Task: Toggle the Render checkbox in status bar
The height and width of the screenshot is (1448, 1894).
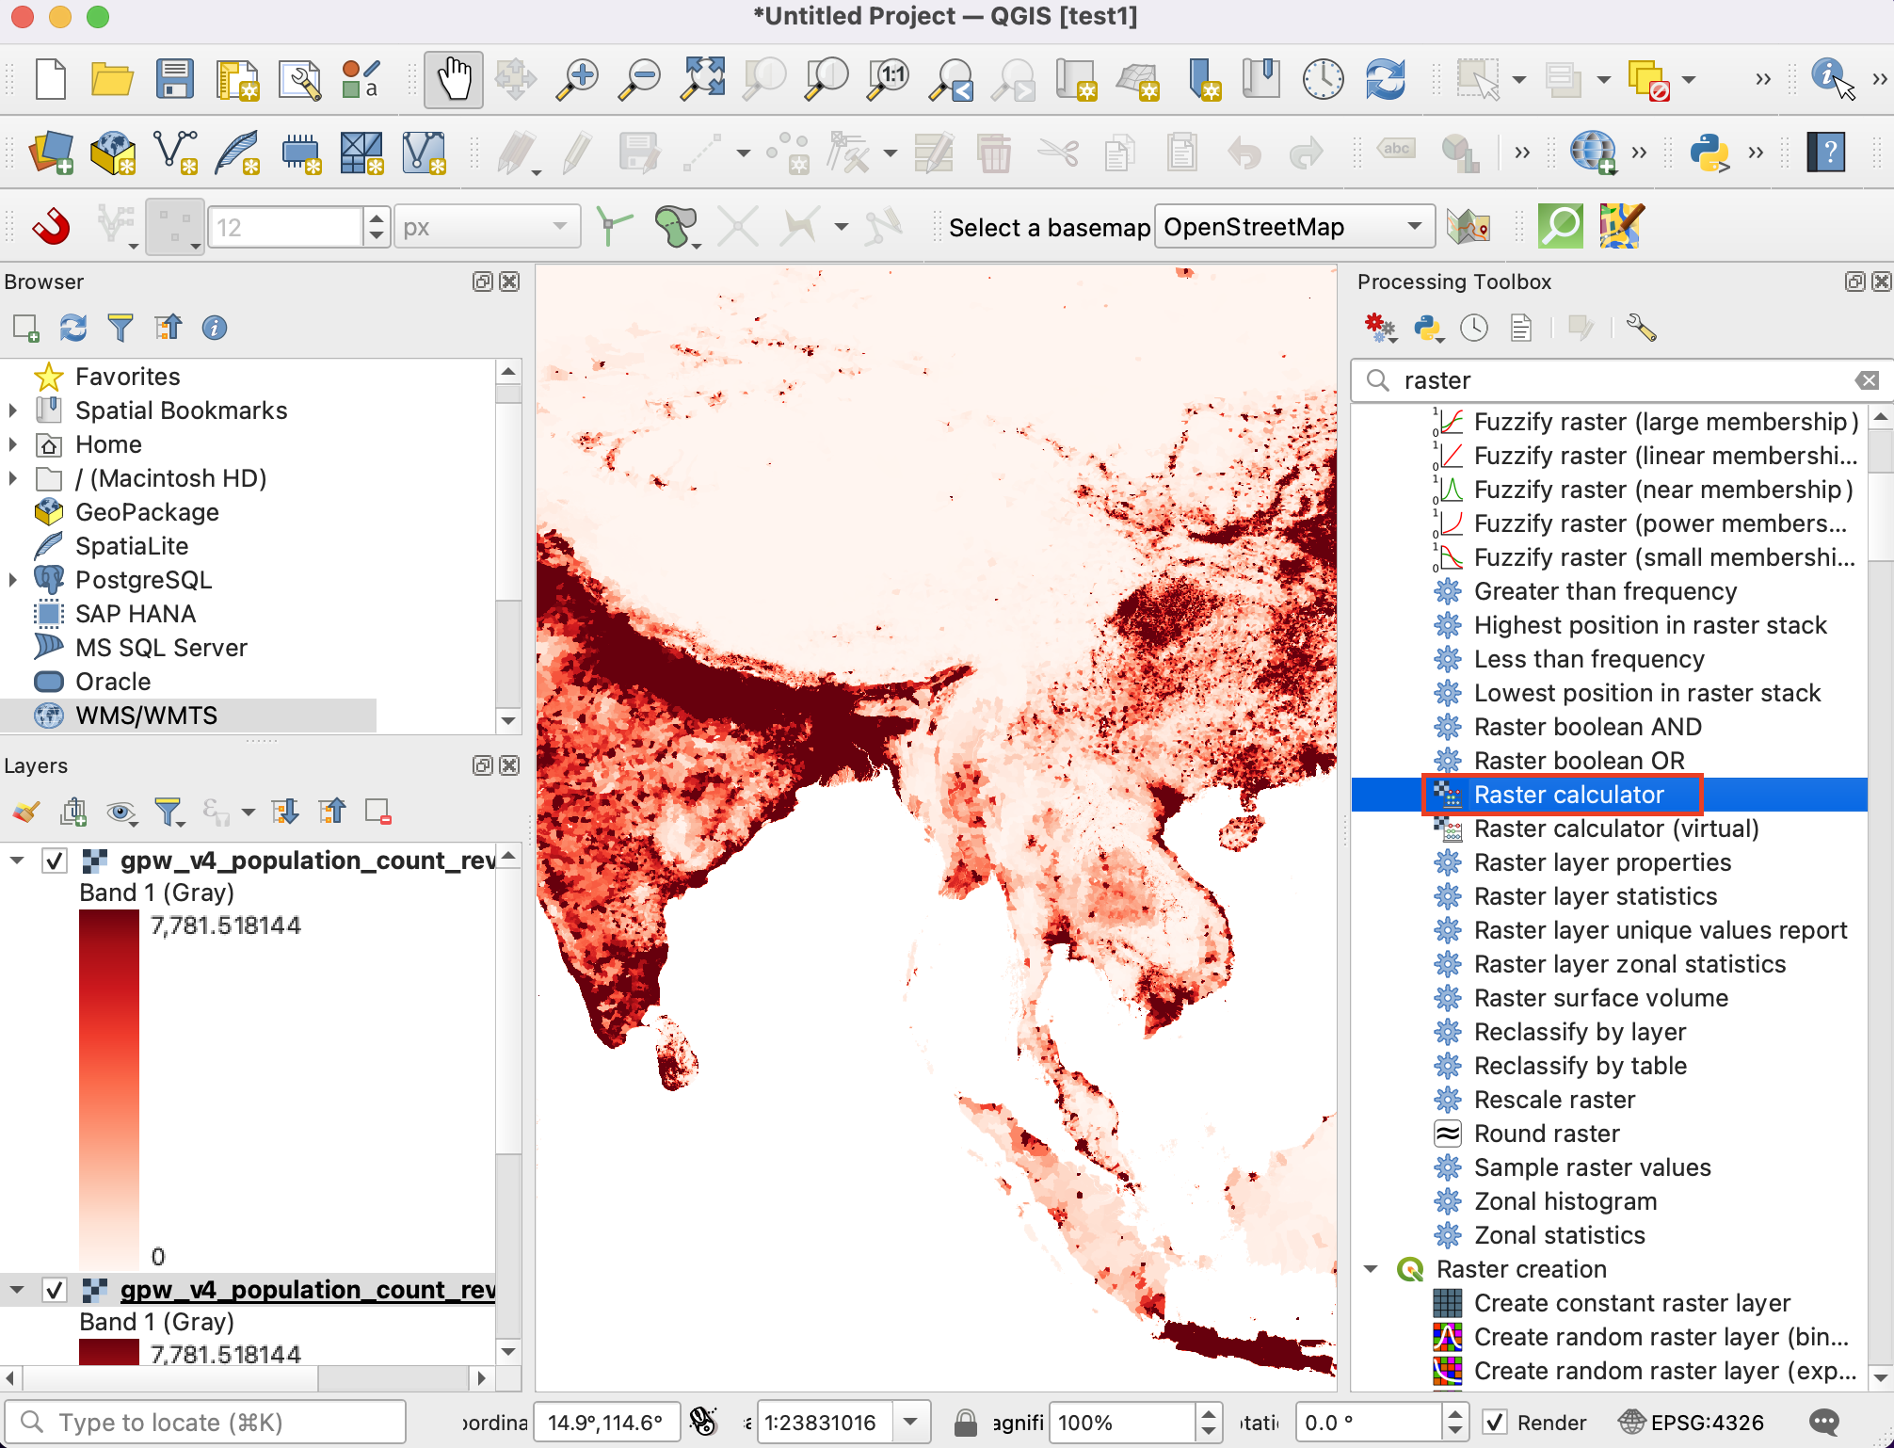Action: [1494, 1422]
